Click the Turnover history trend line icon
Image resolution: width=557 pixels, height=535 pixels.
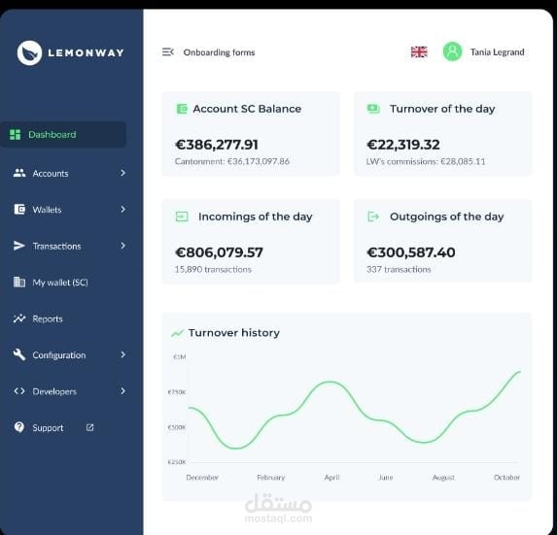point(177,333)
